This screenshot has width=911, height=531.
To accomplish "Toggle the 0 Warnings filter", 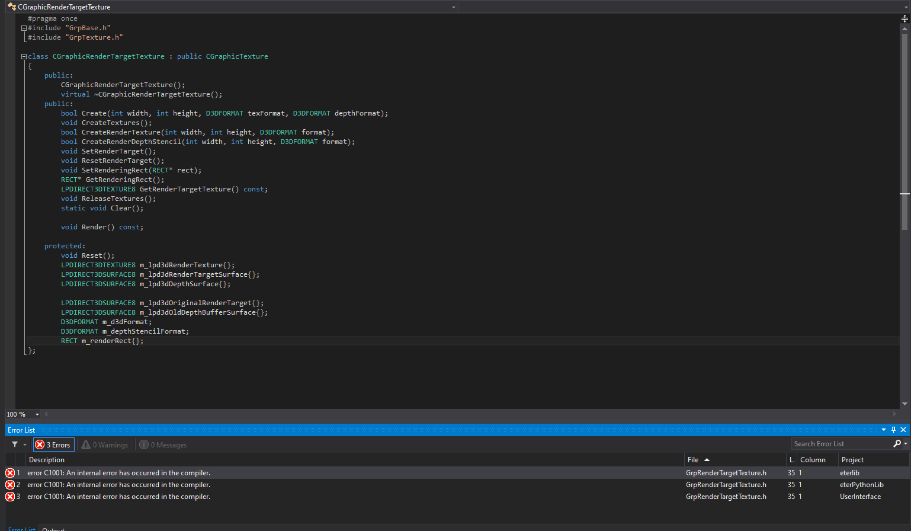I will click(105, 444).
